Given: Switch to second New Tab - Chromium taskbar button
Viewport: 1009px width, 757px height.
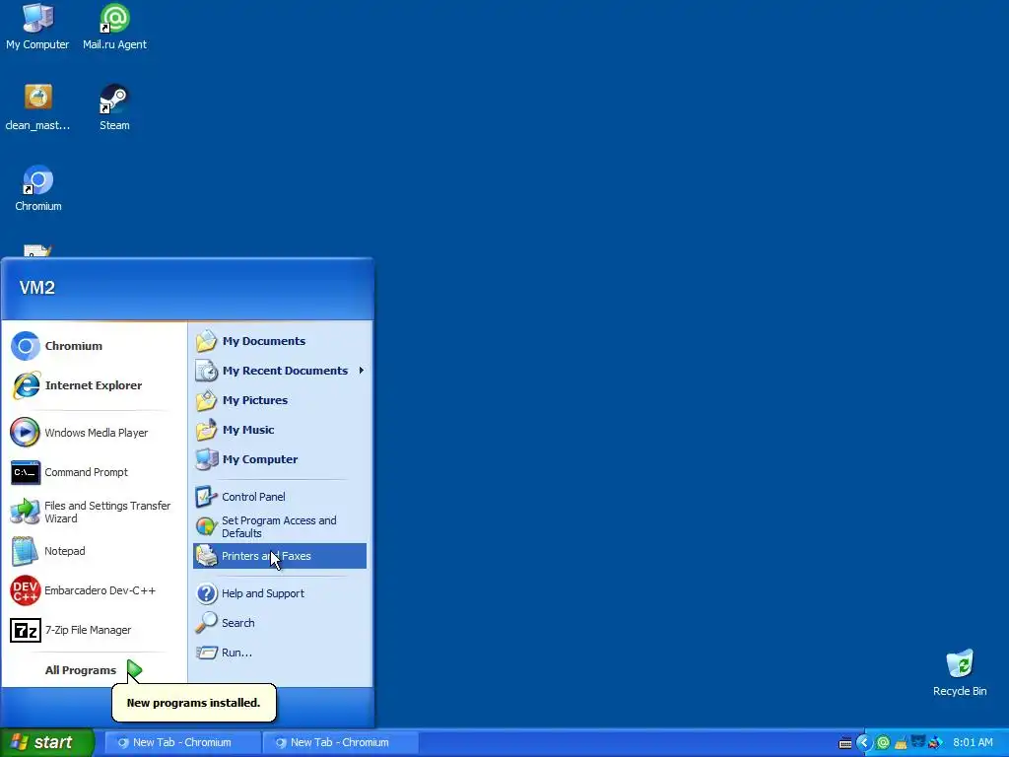Looking at the screenshot, I should pos(340,742).
